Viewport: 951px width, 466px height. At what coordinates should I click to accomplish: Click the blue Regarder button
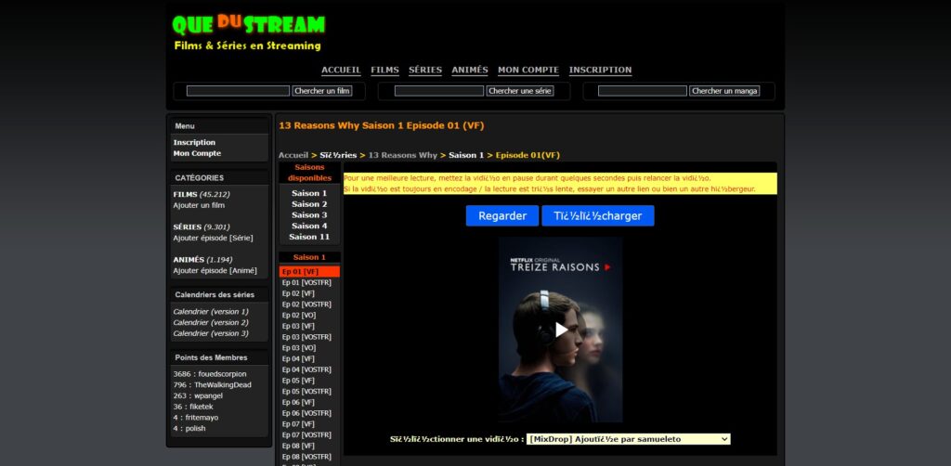point(502,215)
